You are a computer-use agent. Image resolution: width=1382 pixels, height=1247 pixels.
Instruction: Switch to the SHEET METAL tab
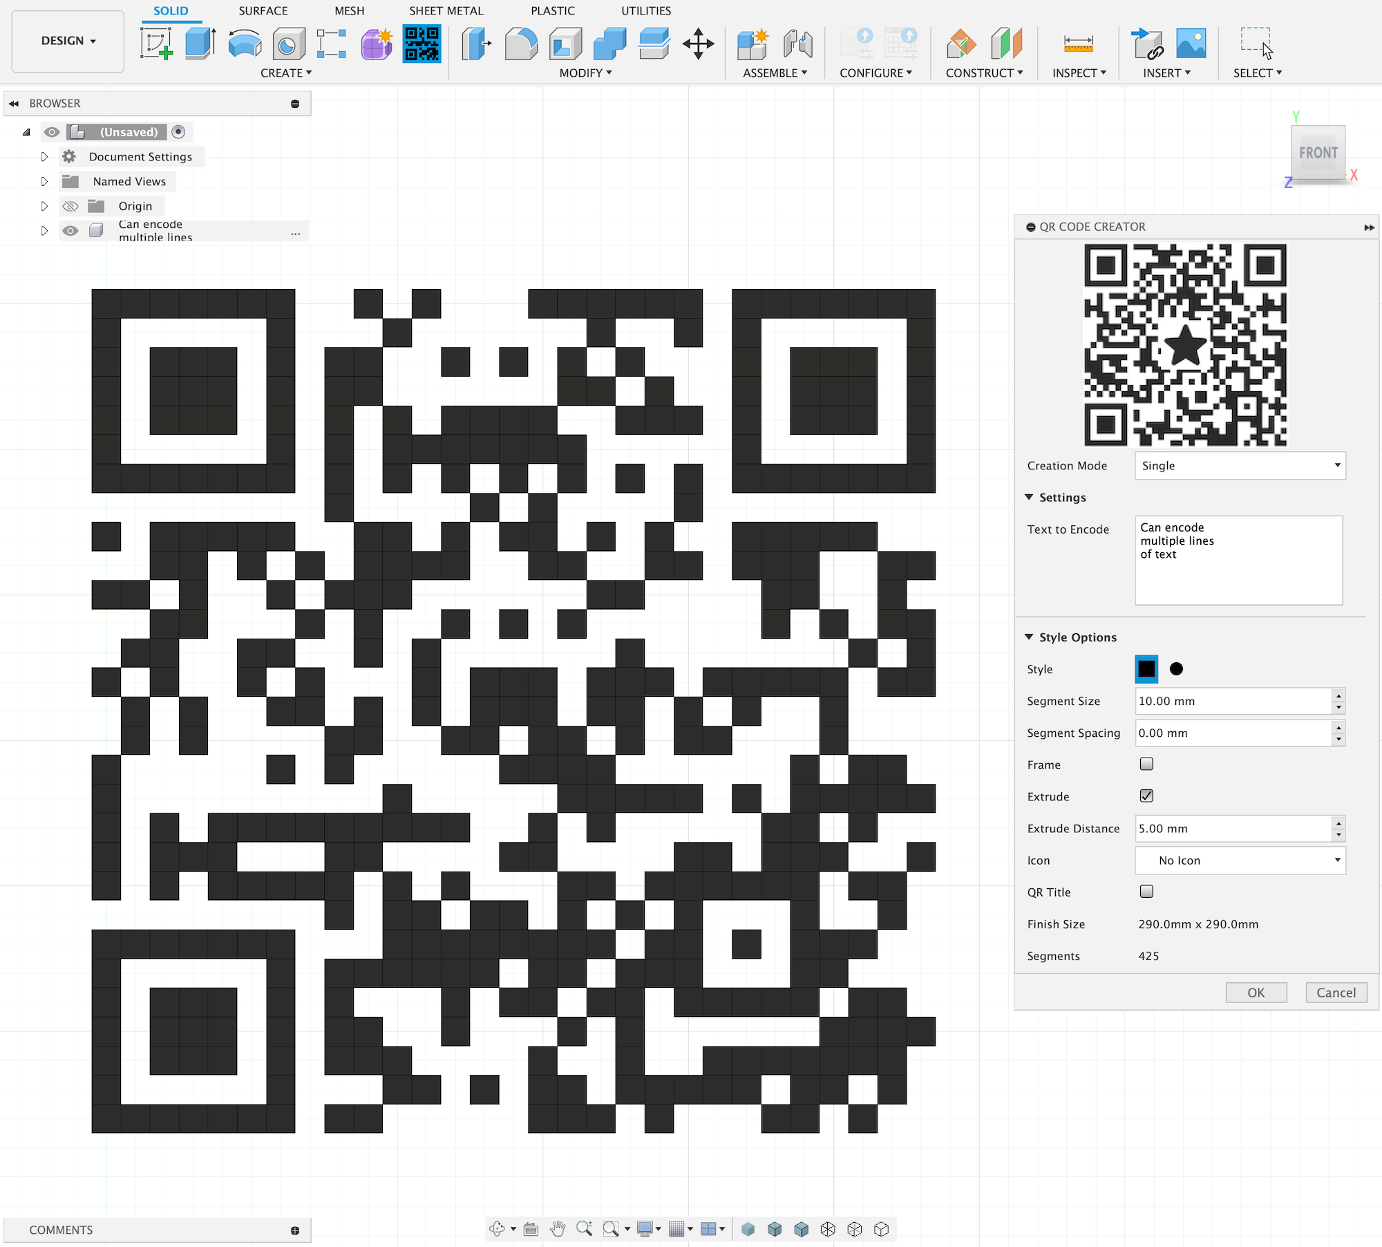point(446,10)
